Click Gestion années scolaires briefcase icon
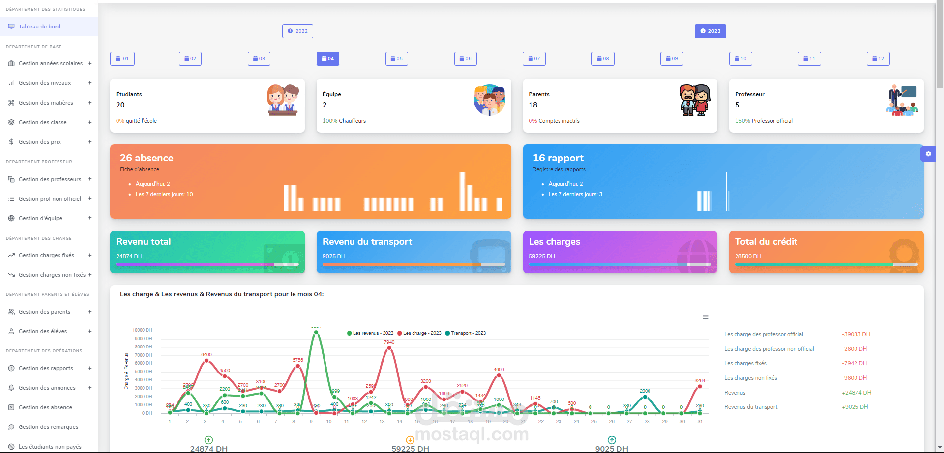 [x=11, y=63]
